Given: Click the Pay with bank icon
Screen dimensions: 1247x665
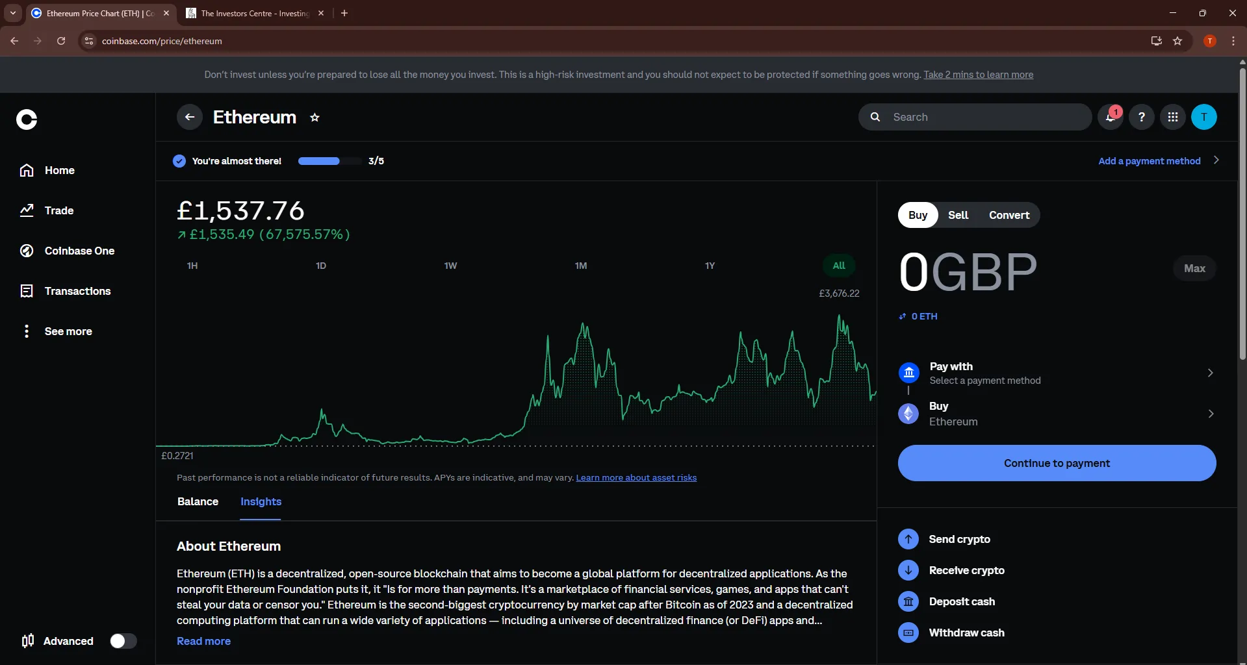Looking at the screenshot, I should coord(908,373).
